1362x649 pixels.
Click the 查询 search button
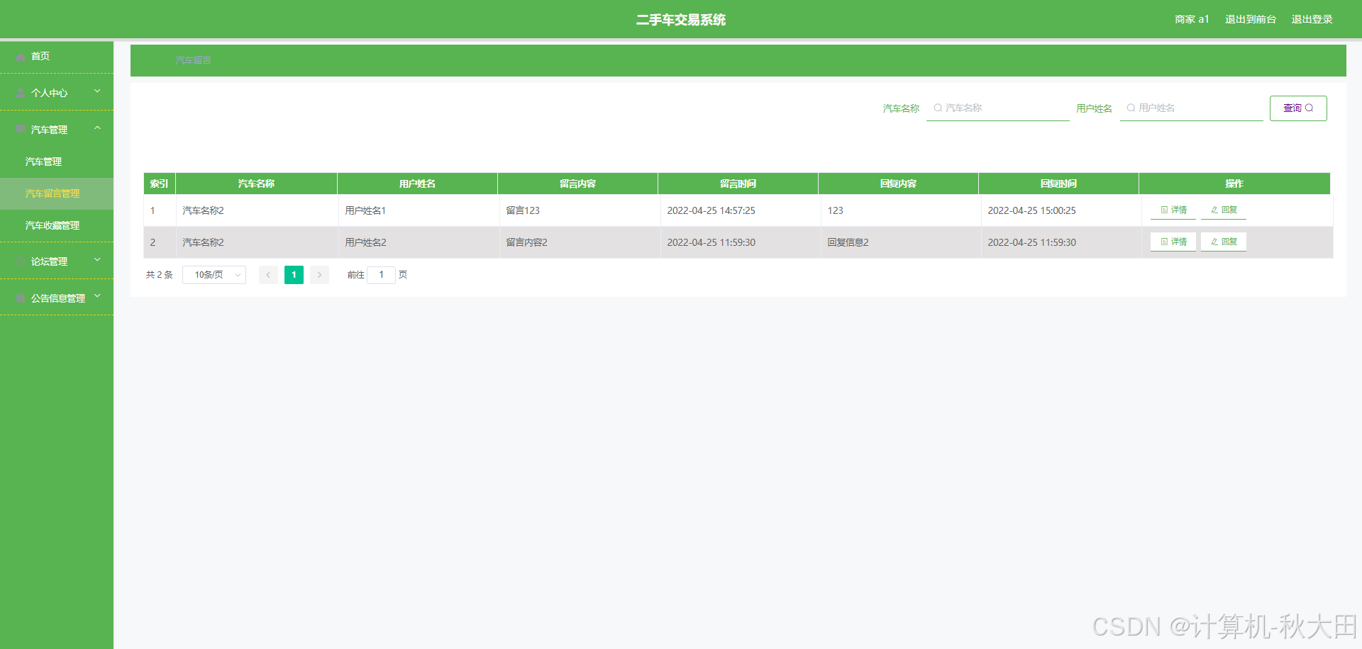(1298, 108)
